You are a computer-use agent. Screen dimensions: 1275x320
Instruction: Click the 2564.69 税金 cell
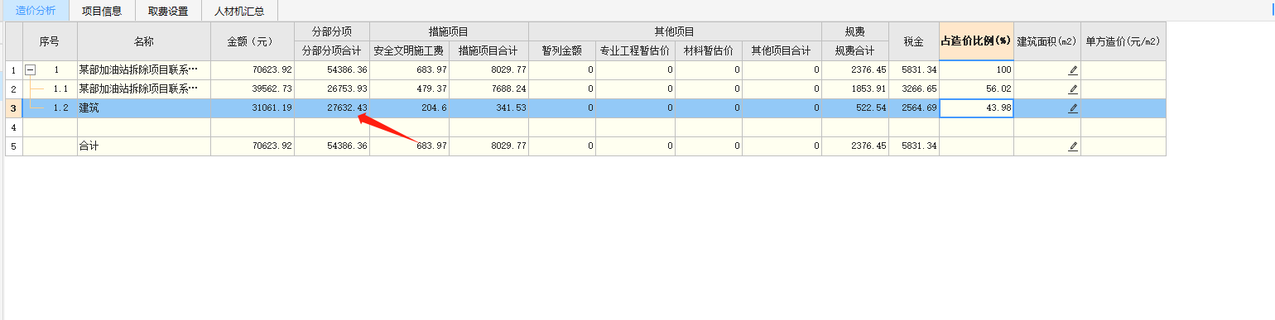914,108
